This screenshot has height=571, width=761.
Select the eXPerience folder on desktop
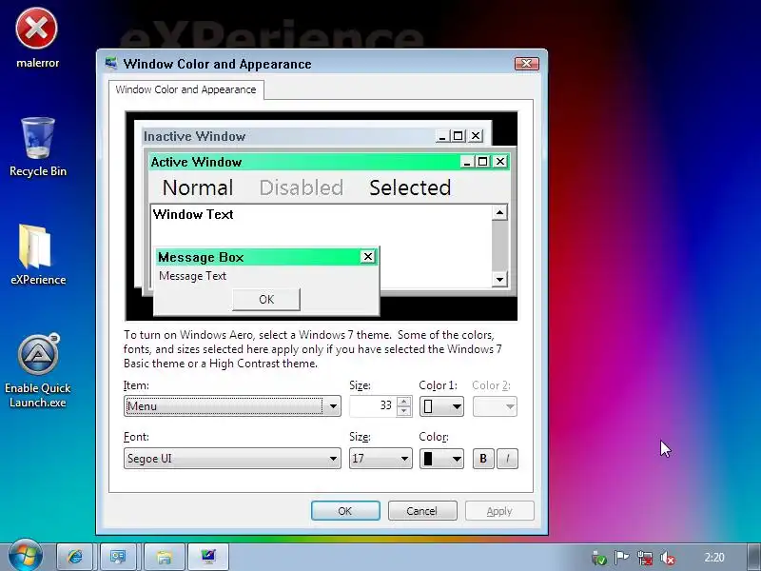click(38, 254)
